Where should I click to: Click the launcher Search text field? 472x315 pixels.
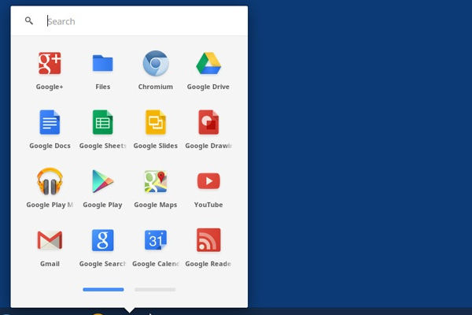(142, 21)
